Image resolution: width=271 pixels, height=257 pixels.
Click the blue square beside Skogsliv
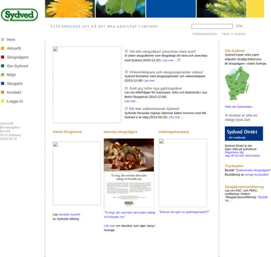coord(3,83)
